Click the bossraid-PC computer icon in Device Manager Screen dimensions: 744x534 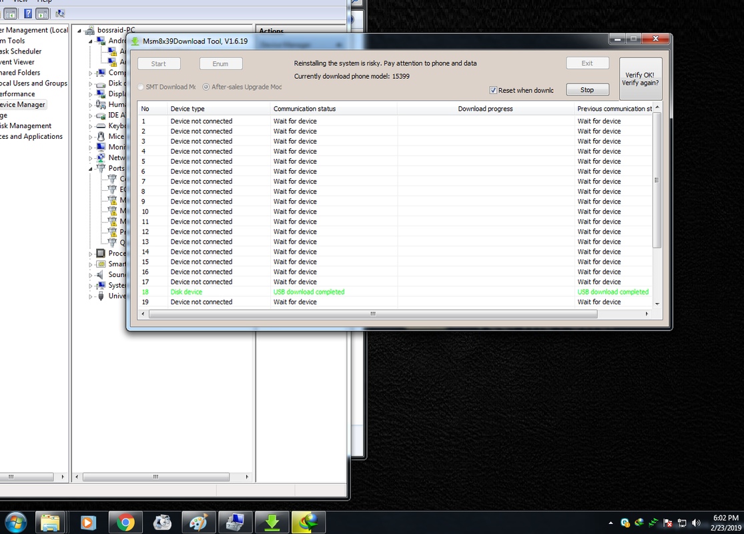click(x=89, y=31)
